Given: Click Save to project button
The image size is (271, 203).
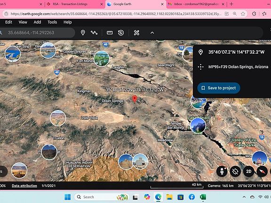Looking at the screenshot, I should pos(219,88).
